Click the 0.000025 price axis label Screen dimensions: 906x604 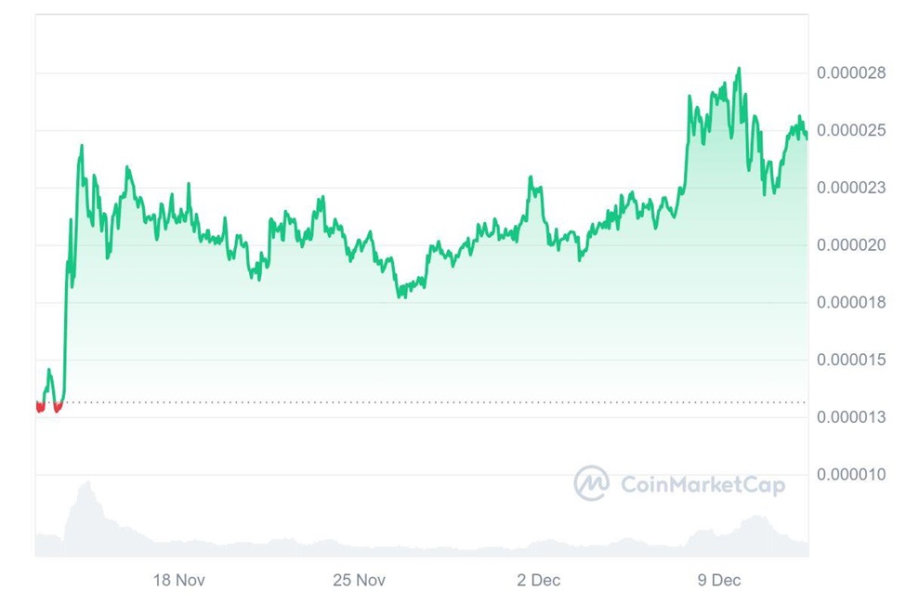(853, 131)
